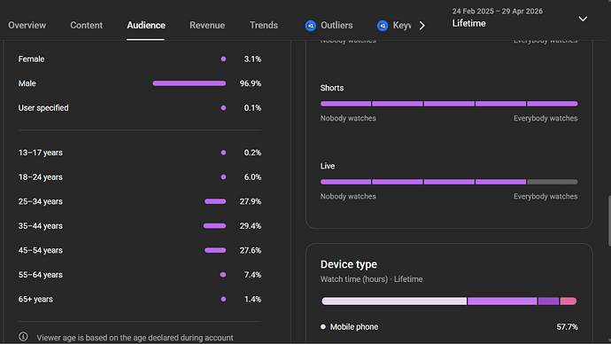Click the pink device type segment
The height and width of the screenshot is (344, 611).
(x=568, y=301)
